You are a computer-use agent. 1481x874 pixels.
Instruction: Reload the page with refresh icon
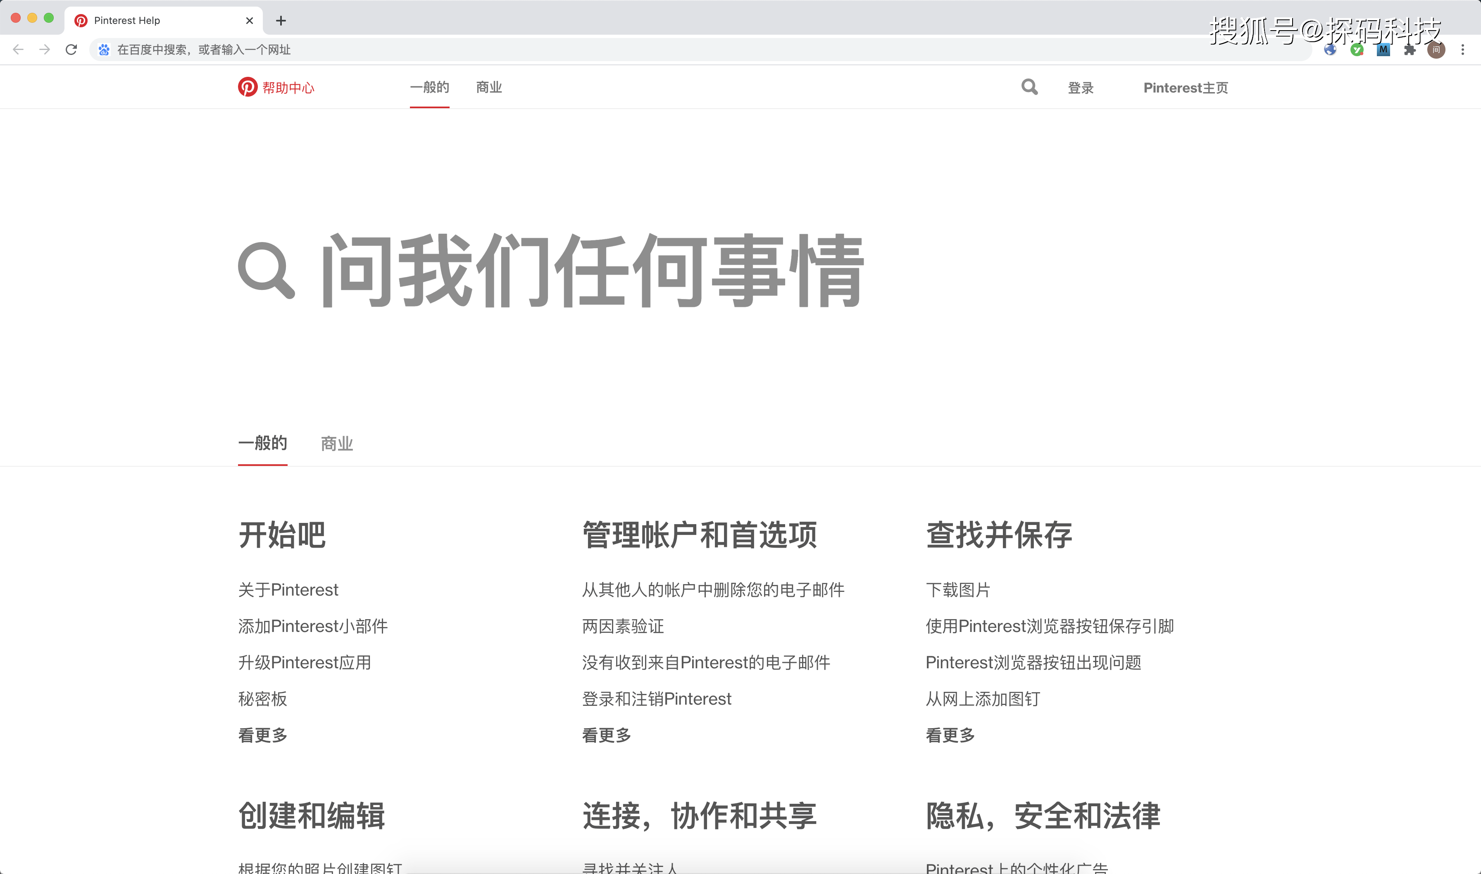[x=71, y=50]
